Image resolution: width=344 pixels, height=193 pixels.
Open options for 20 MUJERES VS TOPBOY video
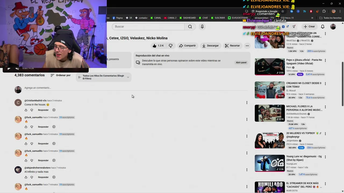(325, 134)
